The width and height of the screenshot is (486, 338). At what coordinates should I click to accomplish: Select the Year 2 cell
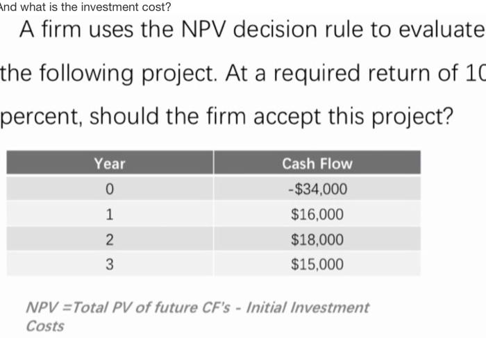coord(110,239)
